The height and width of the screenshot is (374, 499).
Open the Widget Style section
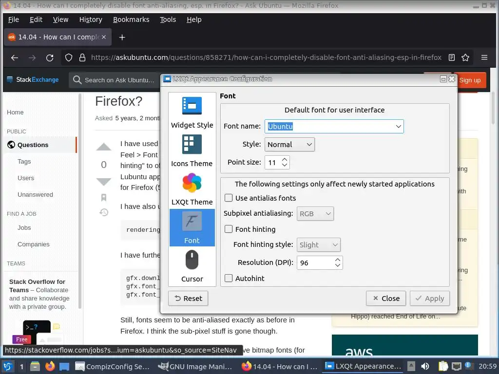point(192,112)
